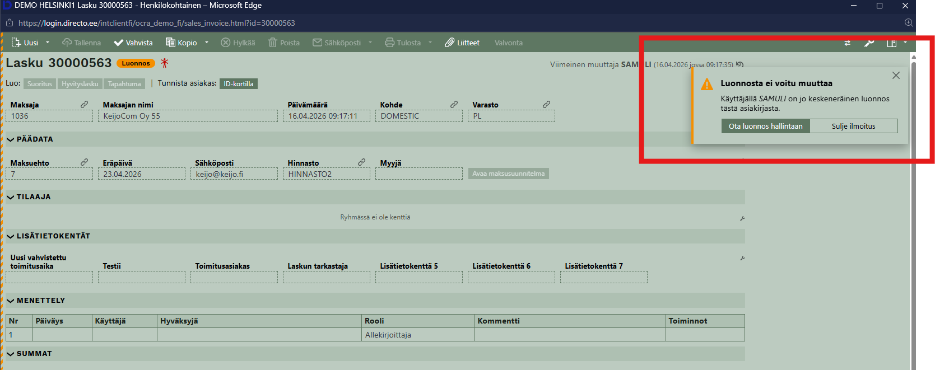Screen dimensions: 935x370
Task: Click the link icon beside Varasto label
Action: (x=546, y=105)
